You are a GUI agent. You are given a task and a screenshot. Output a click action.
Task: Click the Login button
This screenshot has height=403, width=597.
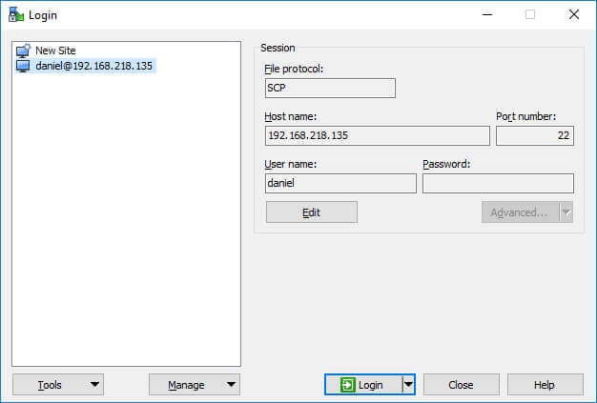pyautogui.click(x=363, y=385)
